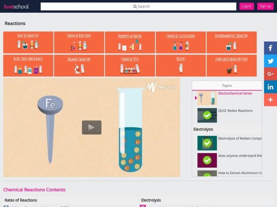Select the Topics tab
The width and height of the screenshot is (277, 207).
227,86
